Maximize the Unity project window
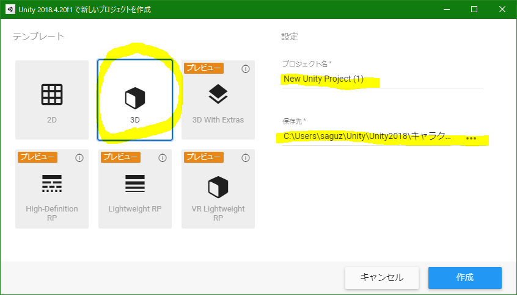The image size is (517, 295). (x=474, y=9)
